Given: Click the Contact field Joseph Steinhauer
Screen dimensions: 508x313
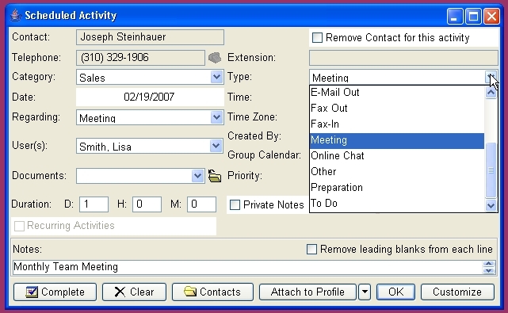Looking at the screenshot, I should (x=150, y=37).
